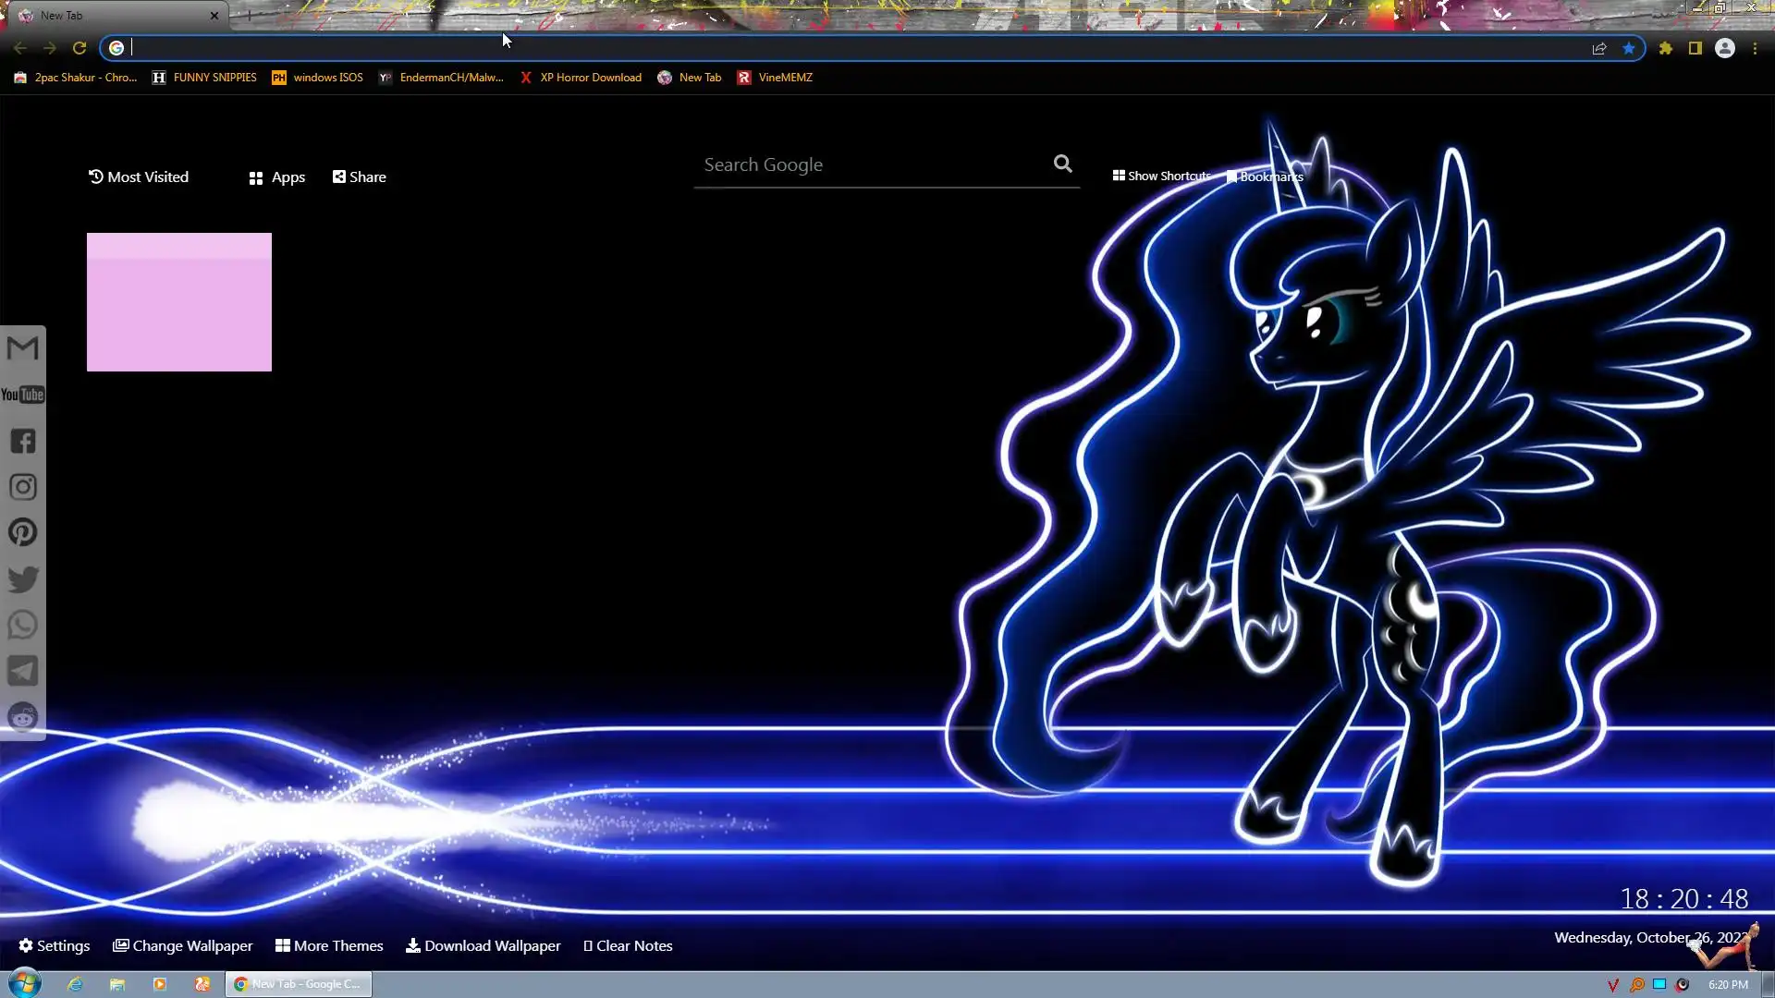Open the WhatsApp sidebar icon
1775x998 pixels.
(x=23, y=626)
